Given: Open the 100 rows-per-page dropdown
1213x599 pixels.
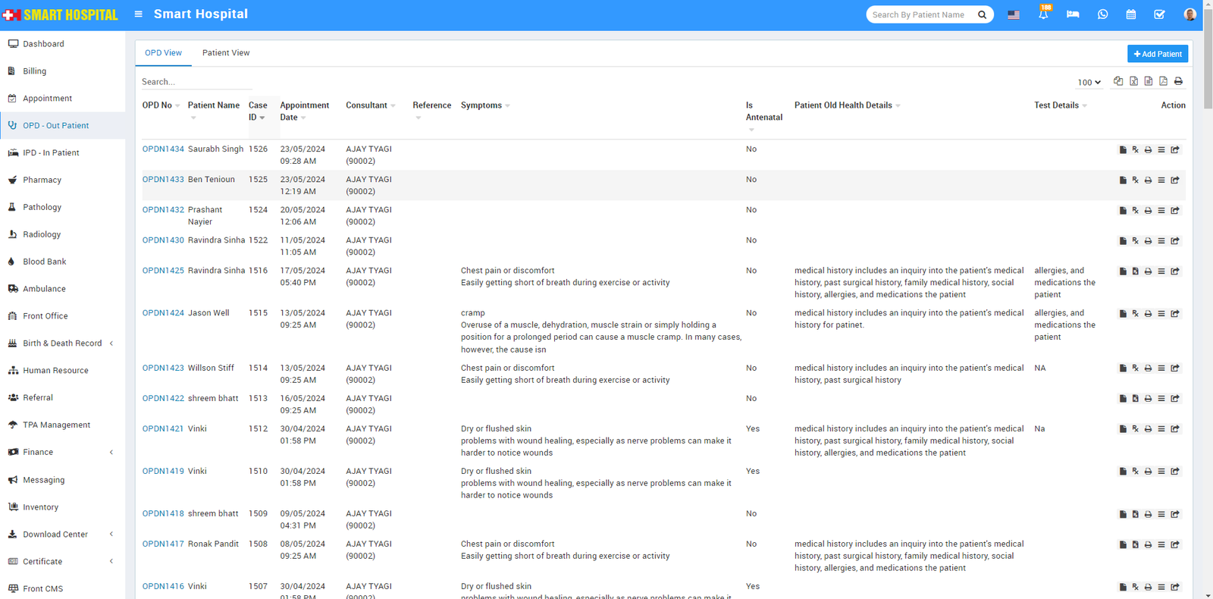Looking at the screenshot, I should pyautogui.click(x=1089, y=82).
